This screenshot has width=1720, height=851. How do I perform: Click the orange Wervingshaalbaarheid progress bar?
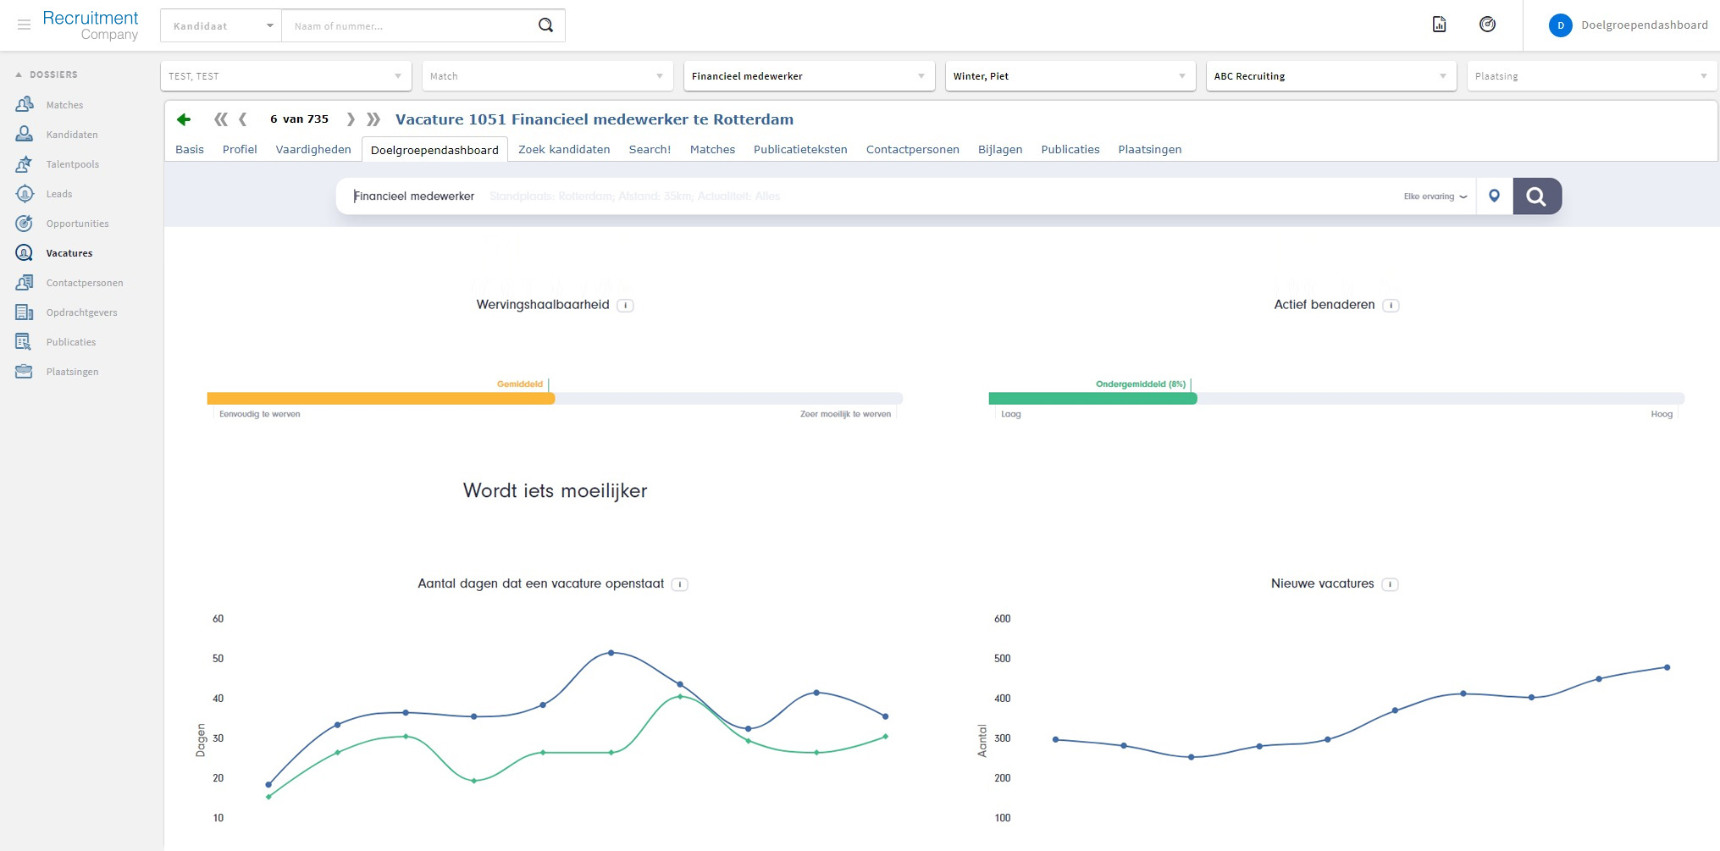pyautogui.click(x=380, y=399)
